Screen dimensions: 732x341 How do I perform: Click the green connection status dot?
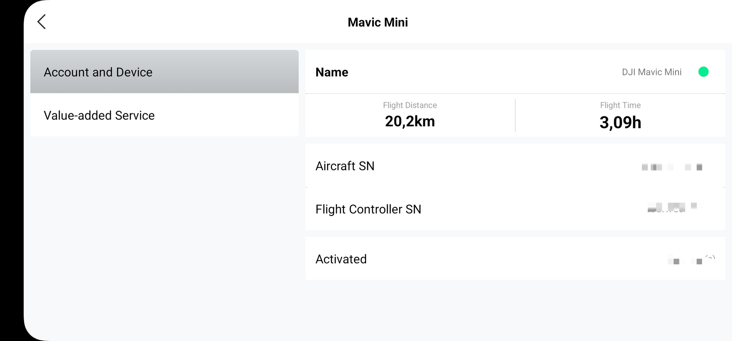pos(703,72)
